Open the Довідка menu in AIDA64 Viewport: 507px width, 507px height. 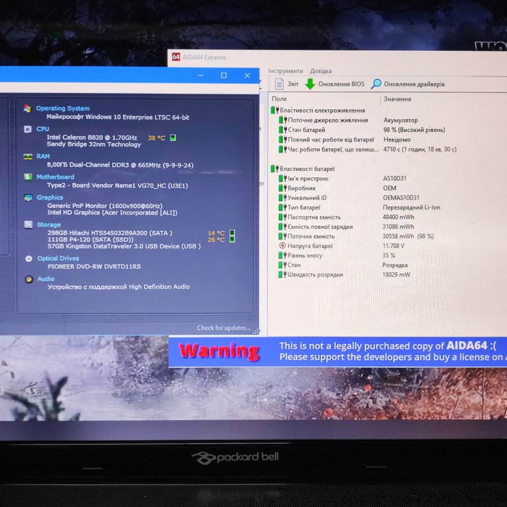321,71
